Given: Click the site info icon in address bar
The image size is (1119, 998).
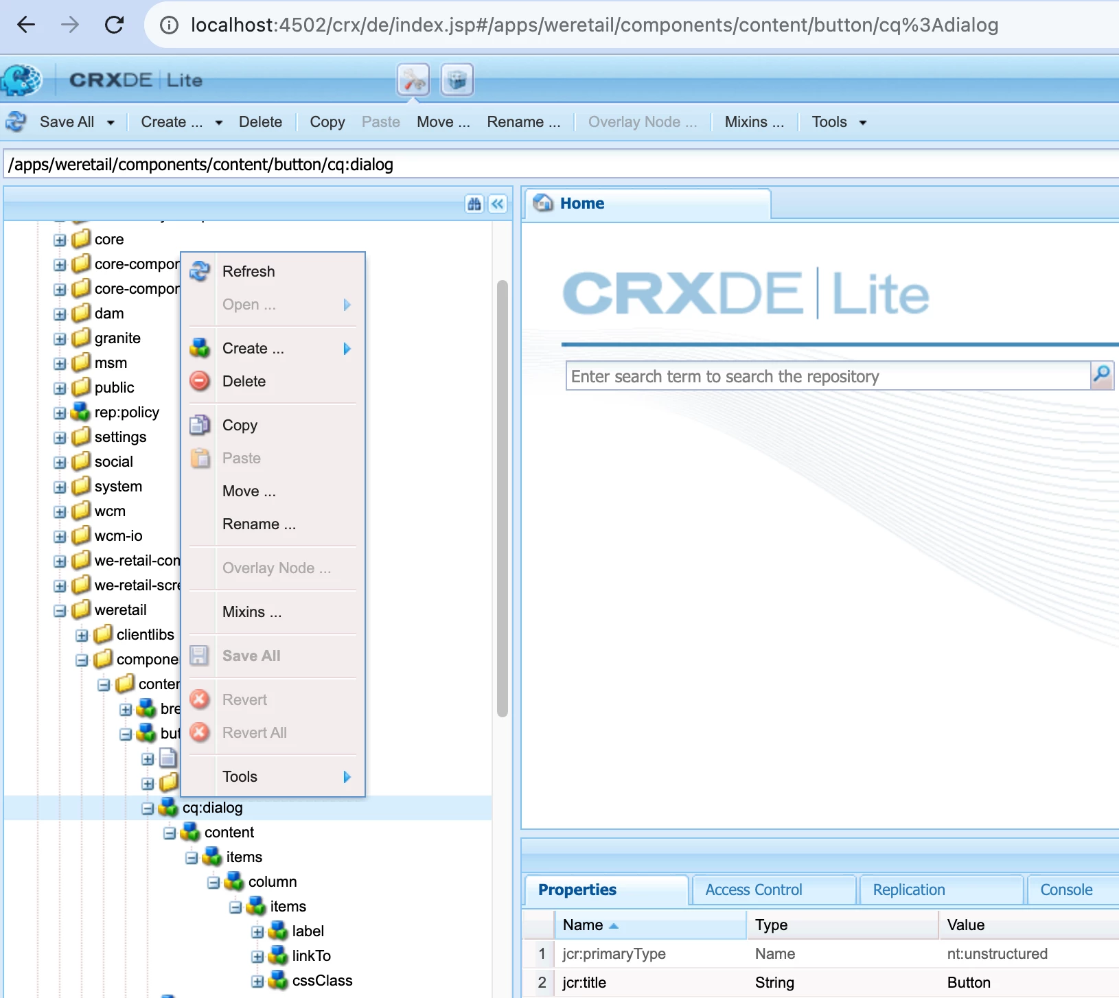Looking at the screenshot, I should click(169, 25).
